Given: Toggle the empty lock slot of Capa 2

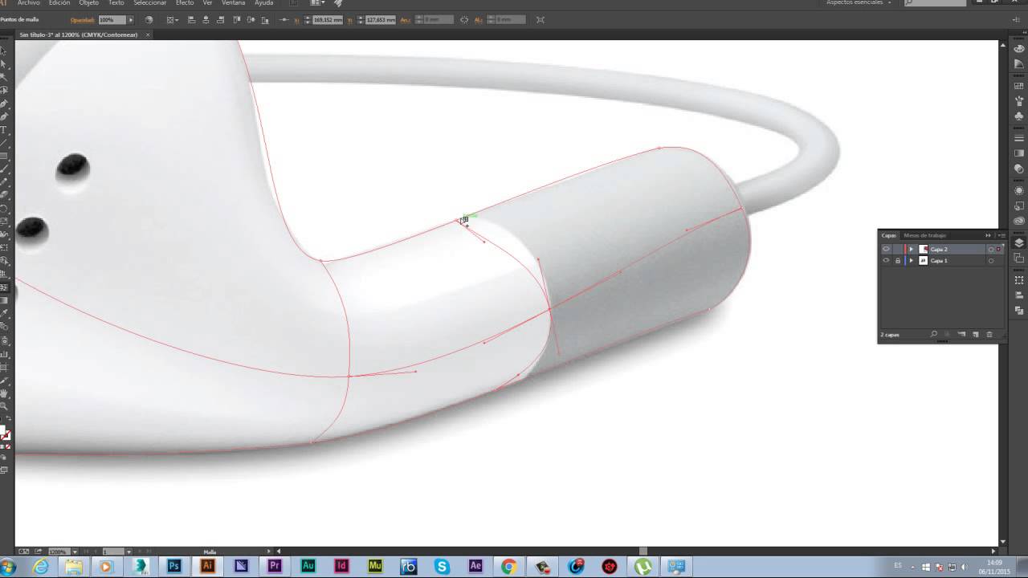Looking at the screenshot, I should (x=898, y=250).
